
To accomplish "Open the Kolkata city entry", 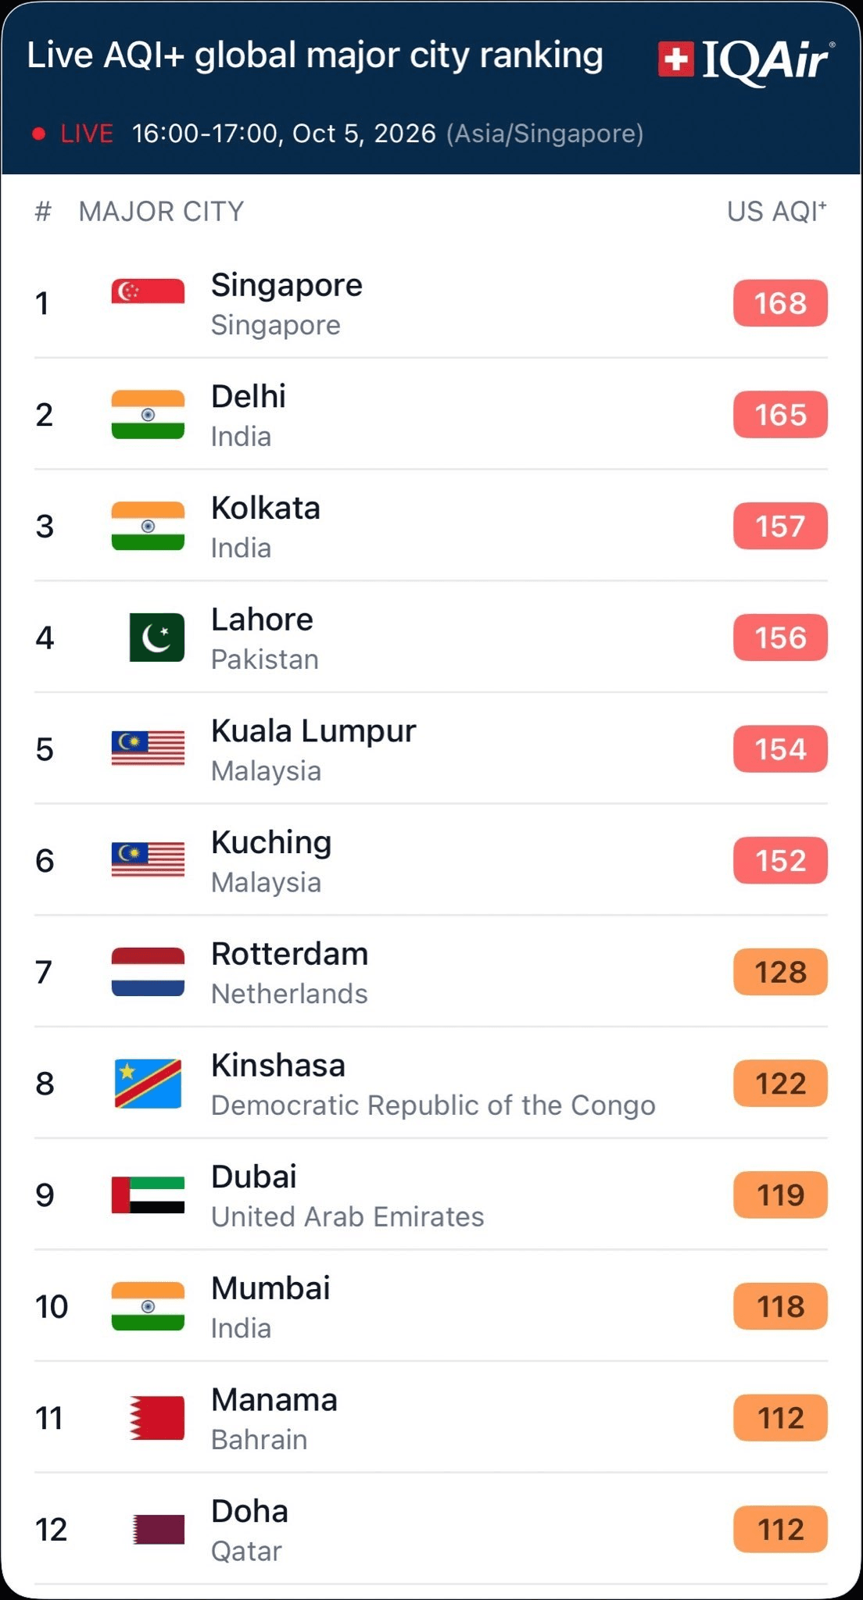I will tap(431, 526).
